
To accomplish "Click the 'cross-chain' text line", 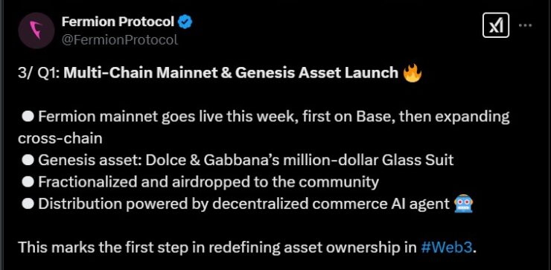I will click(60, 138).
